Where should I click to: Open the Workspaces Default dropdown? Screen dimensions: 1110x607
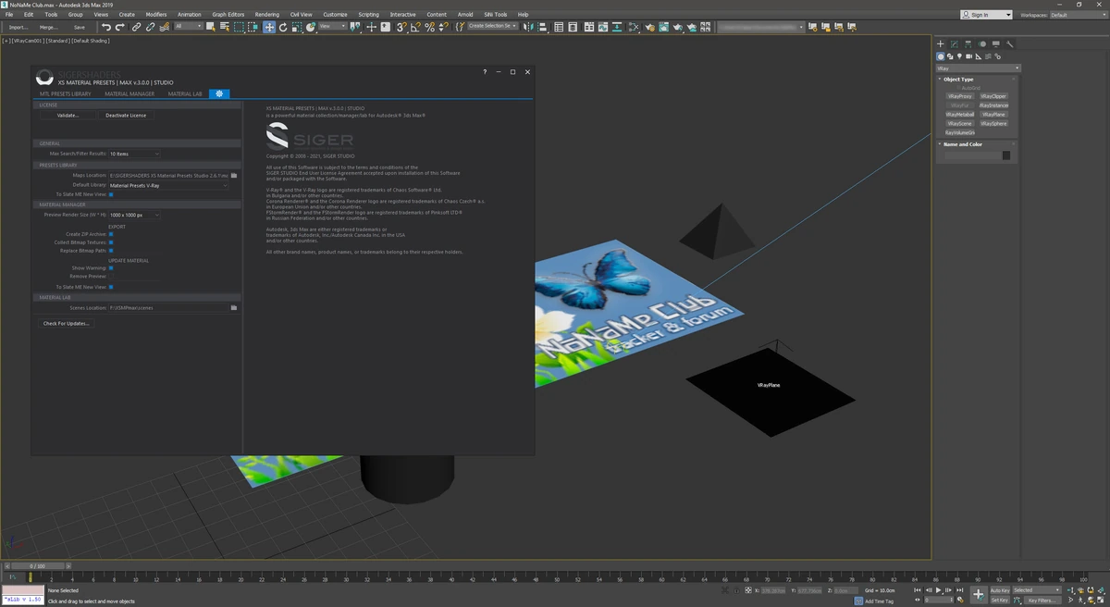1078,15
